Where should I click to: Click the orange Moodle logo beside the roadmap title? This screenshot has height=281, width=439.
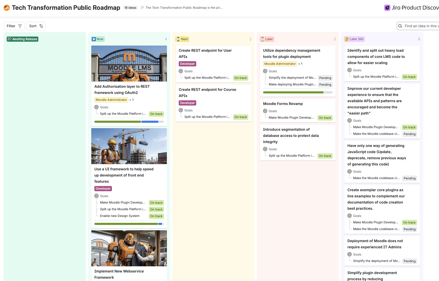click(7, 8)
